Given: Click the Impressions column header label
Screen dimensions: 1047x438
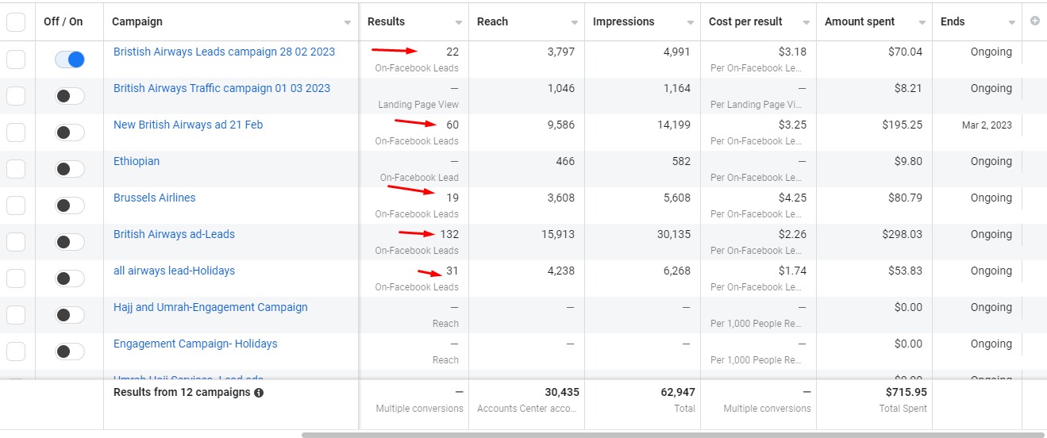Looking at the screenshot, I should click(x=624, y=21).
